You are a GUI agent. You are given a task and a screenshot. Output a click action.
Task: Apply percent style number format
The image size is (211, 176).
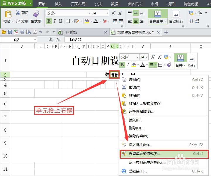(x=200, y=13)
